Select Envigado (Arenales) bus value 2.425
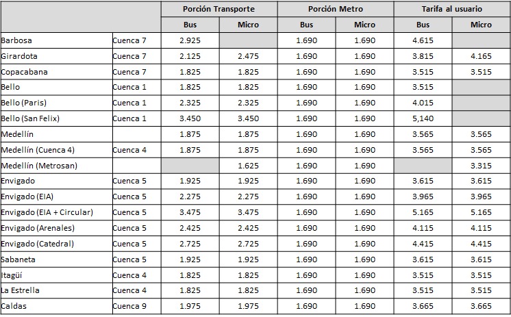This screenshot has width=511, height=317. click(x=190, y=228)
